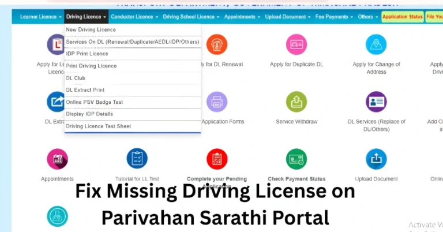Choose Services On DL (Renewal/Duplicate/AEDL/IDP/Others)

point(133,42)
